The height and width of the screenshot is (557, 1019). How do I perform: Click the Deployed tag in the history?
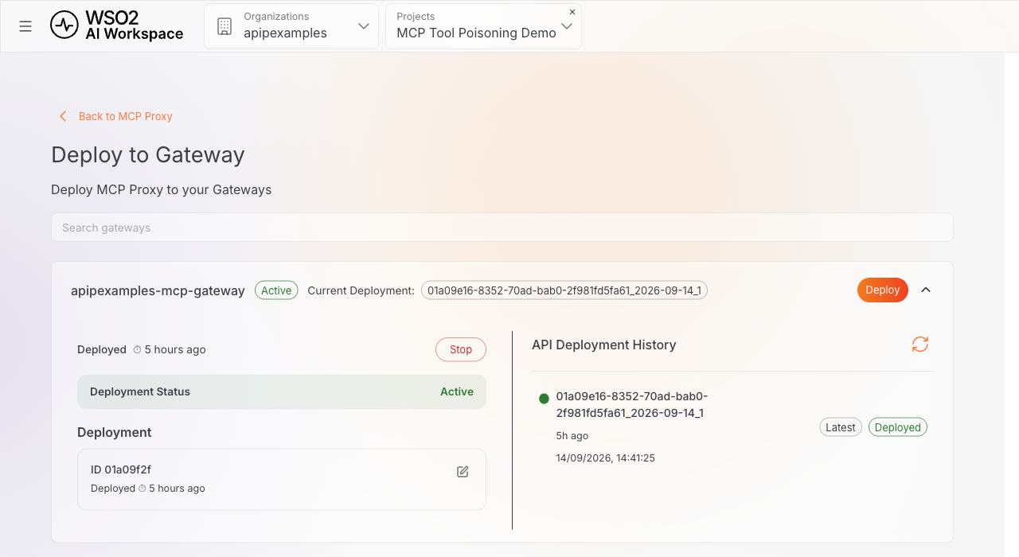(898, 427)
